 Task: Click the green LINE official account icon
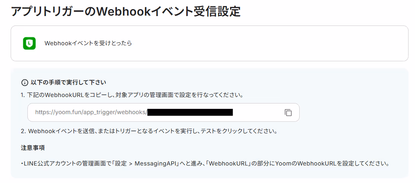point(29,43)
